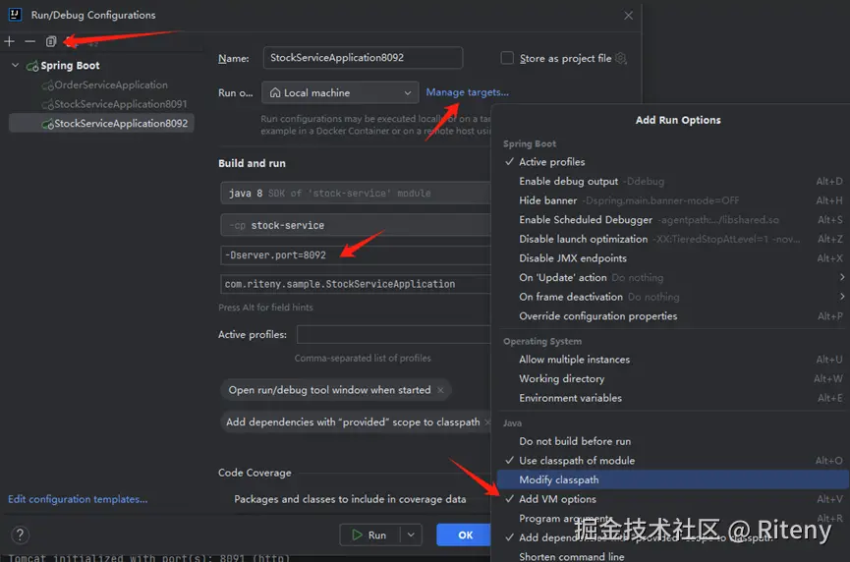Viewport: 850px width, 562px height.
Task: Open the java 8 SDK selector
Action: tap(355, 193)
